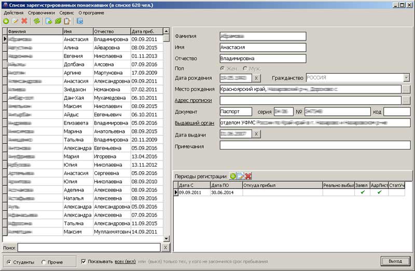
Task: Click the green add record toolbar icon
Action: click(x=6, y=21)
